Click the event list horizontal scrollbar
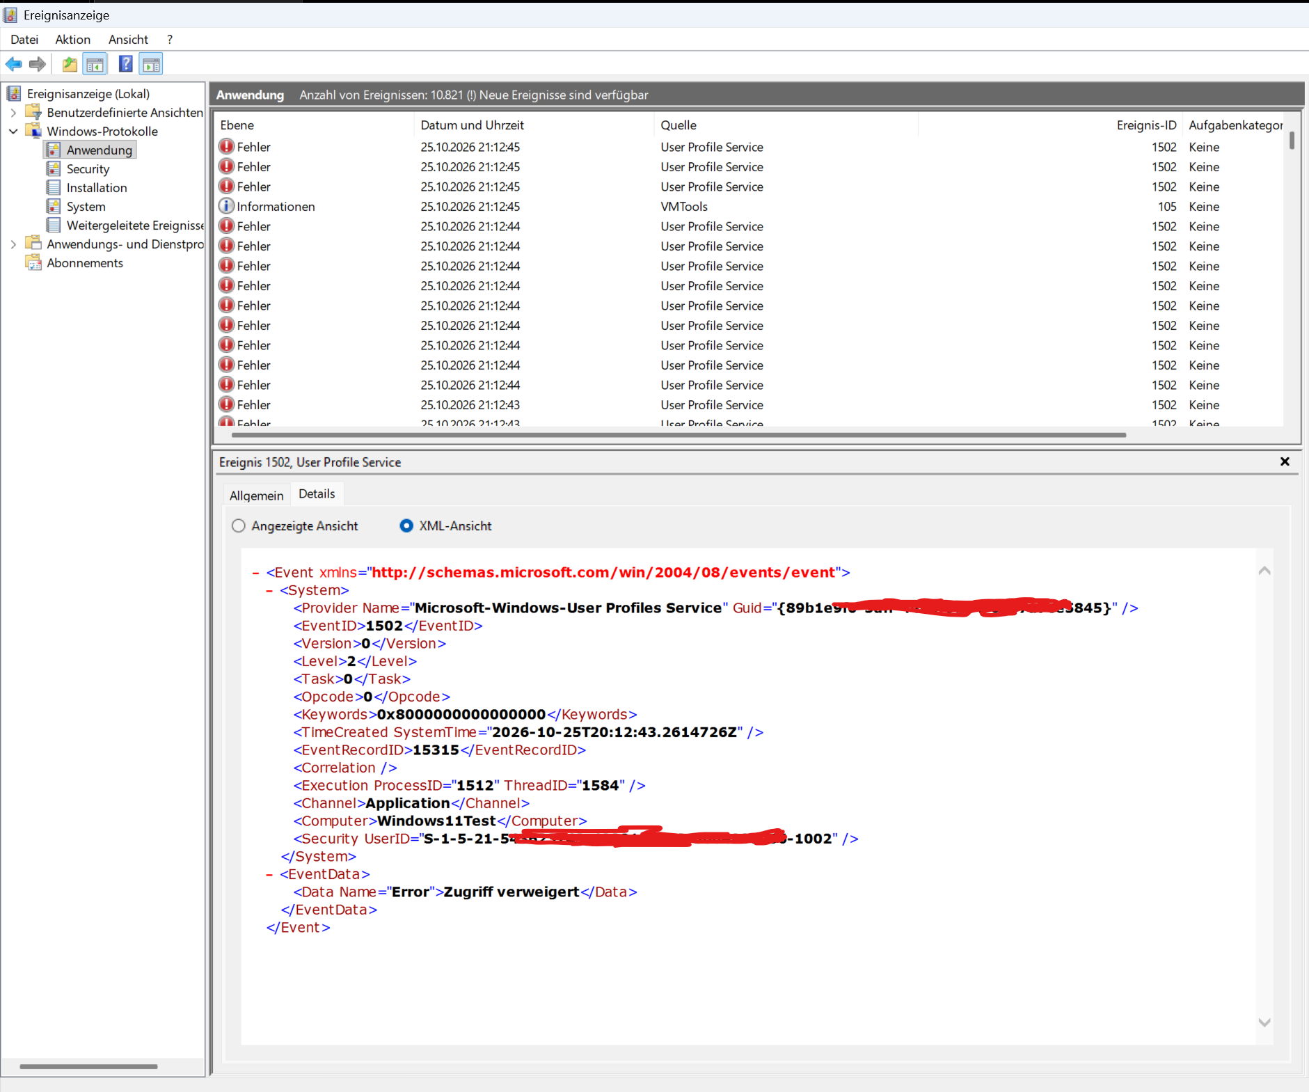The width and height of the screenshot is (1309, 1092). pyautogui.click(x=679, y=435)
